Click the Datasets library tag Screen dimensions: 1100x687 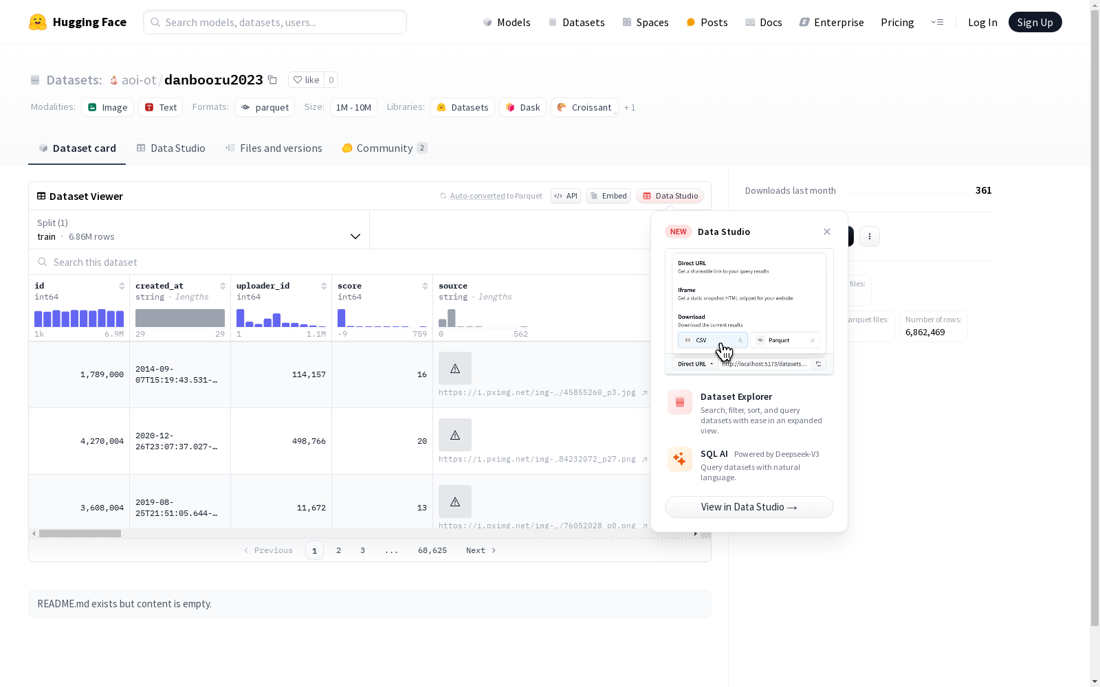pos(463,107)
